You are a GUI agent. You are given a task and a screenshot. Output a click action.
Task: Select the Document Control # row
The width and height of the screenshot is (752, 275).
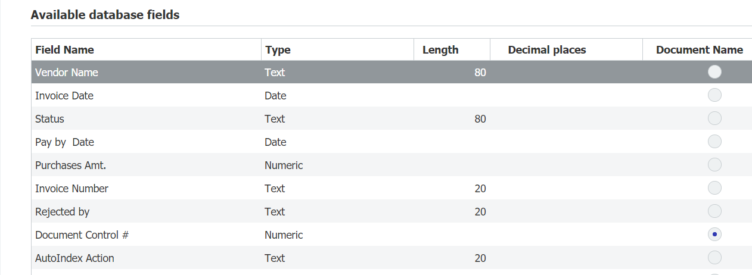[x=82, y=235]
